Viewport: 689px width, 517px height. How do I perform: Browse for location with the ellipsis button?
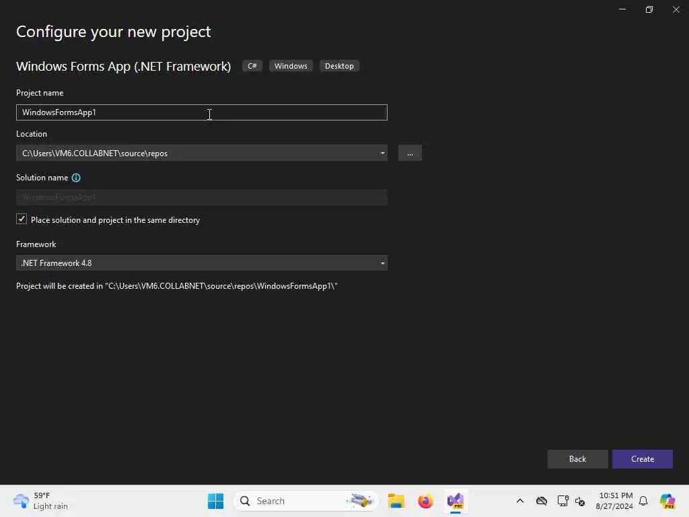[x=410, y=153]
